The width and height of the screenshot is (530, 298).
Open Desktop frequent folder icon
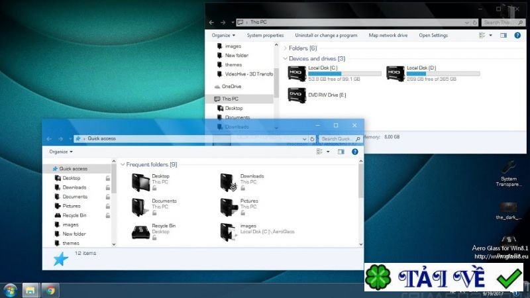point(140,183)
